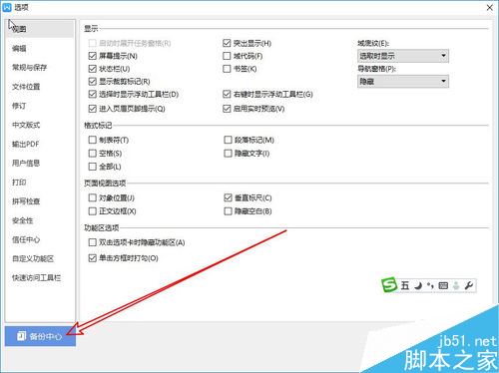The width and height of the screenshot is (499, 373).
Task: Toggle 进入页眉页脚提示(Q) checkbox
Action: (93, 109)
